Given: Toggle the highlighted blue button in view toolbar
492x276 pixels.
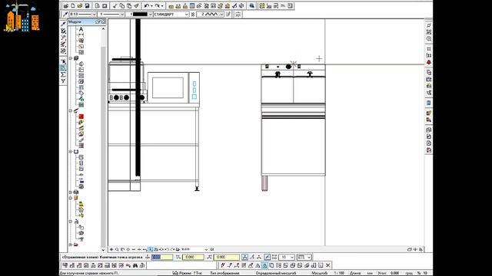Looking at the screenshot, I should point(151,249).
